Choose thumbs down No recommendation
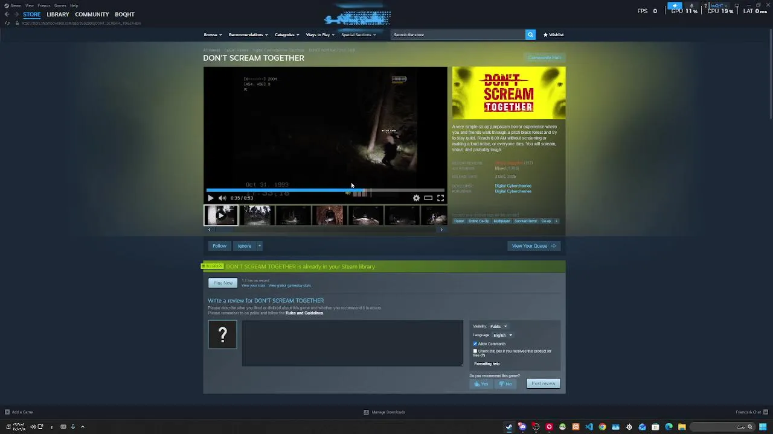This screenshot has height=434, width=773. click(x=505, y=383)
